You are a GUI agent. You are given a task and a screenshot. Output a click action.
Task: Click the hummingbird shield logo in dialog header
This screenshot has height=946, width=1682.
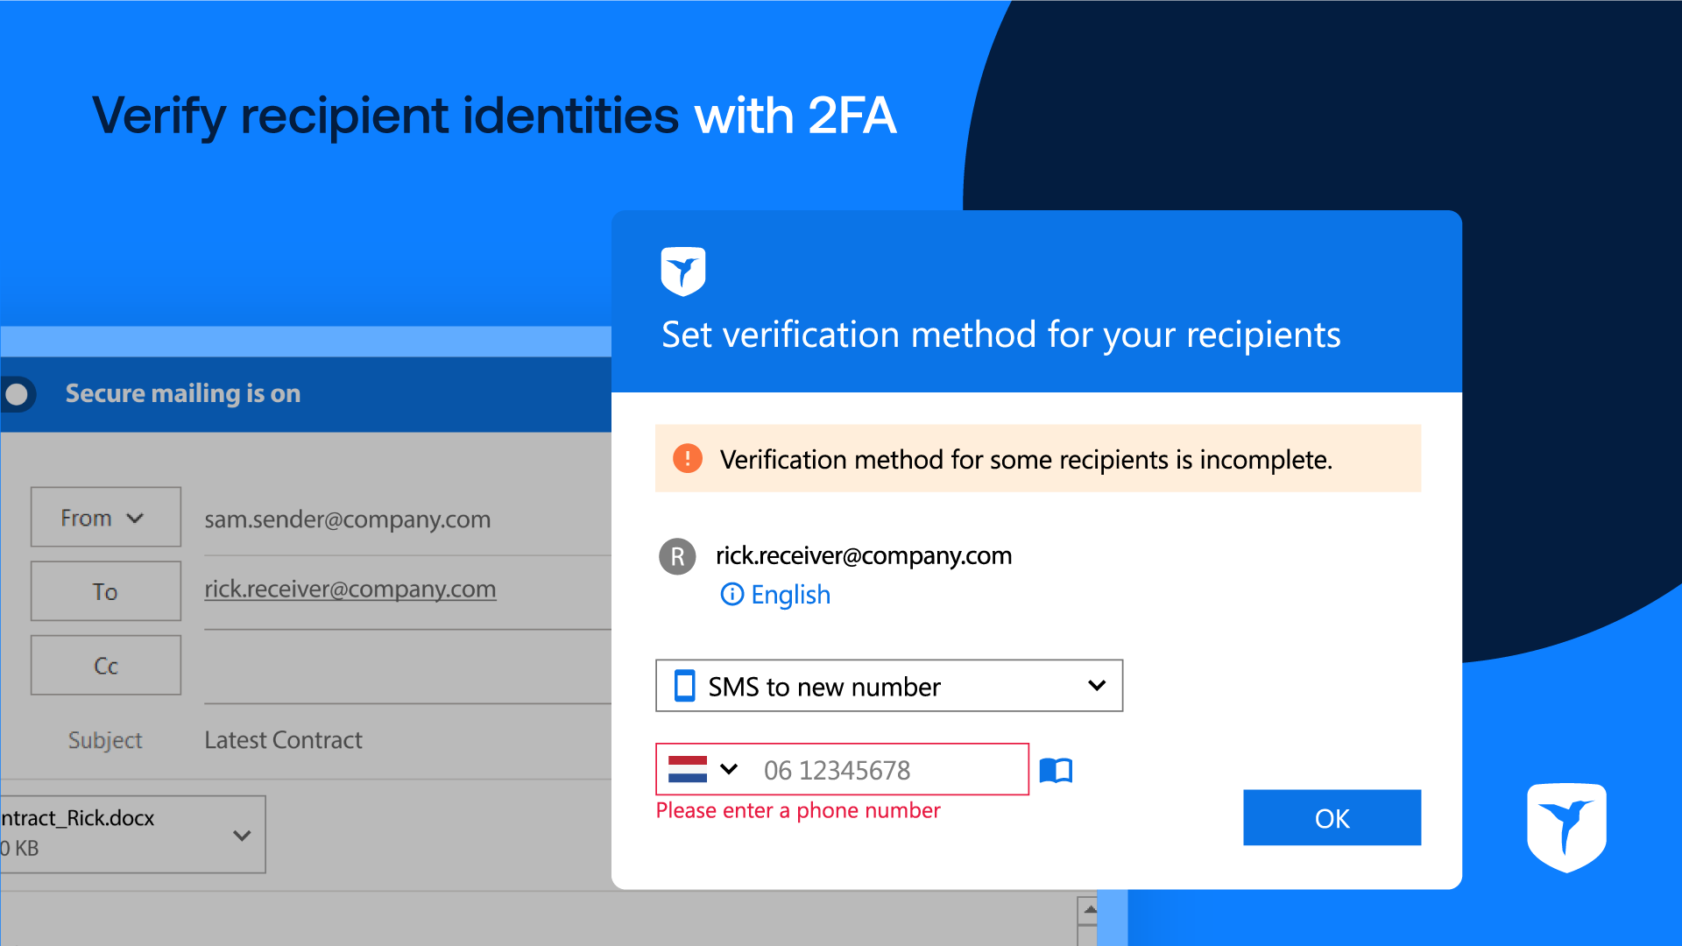pyautogui.click(x=682, y=271)
